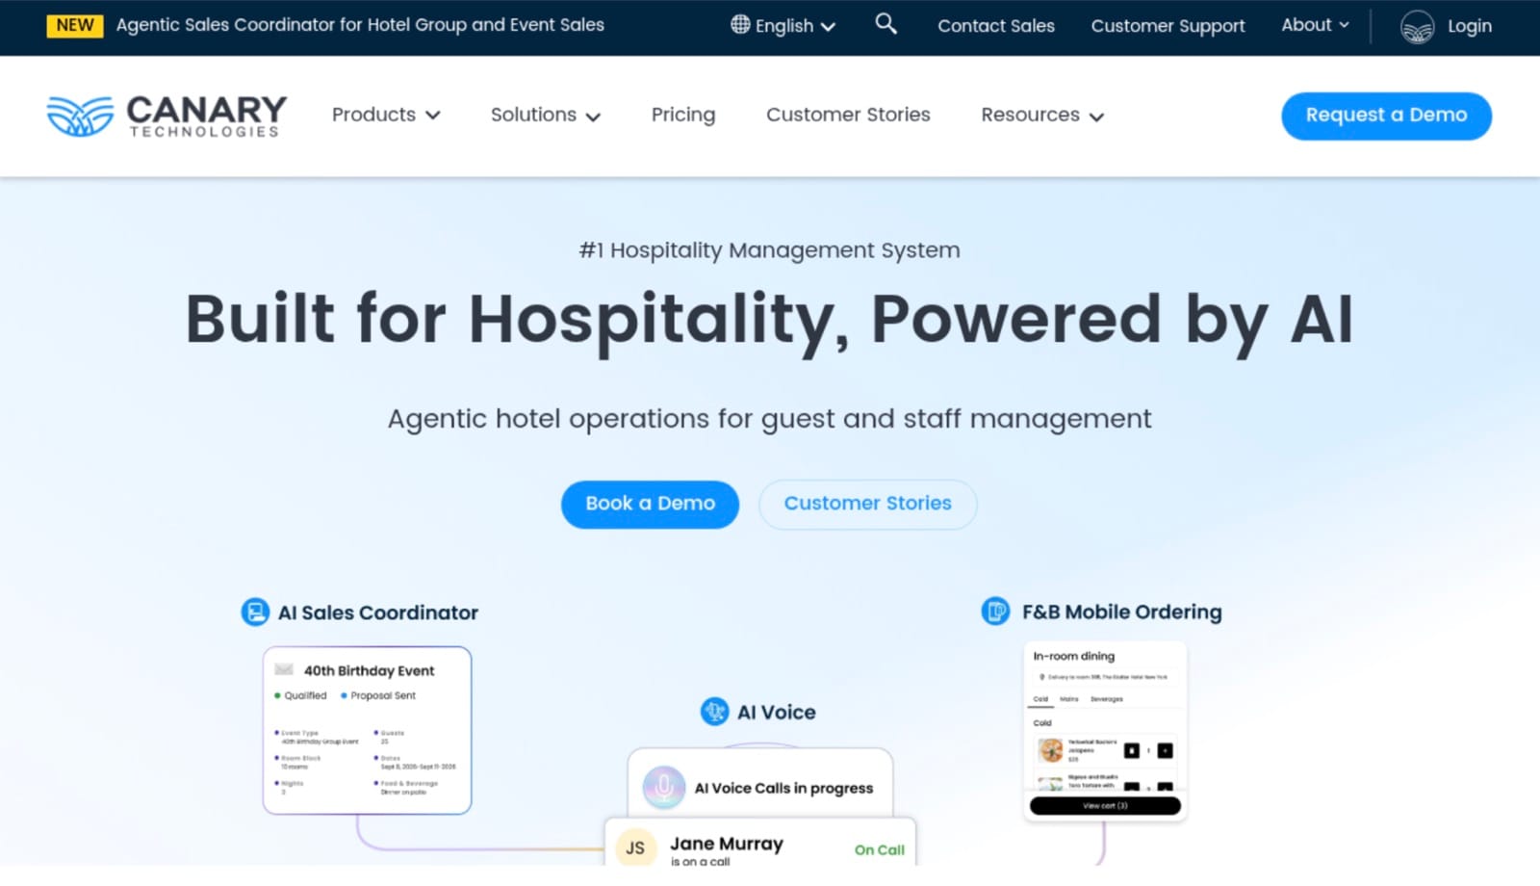Open the Pricing page
The width and height of the screenshot is (1540, 886).
pyautogui.click(x=683, y=115)
